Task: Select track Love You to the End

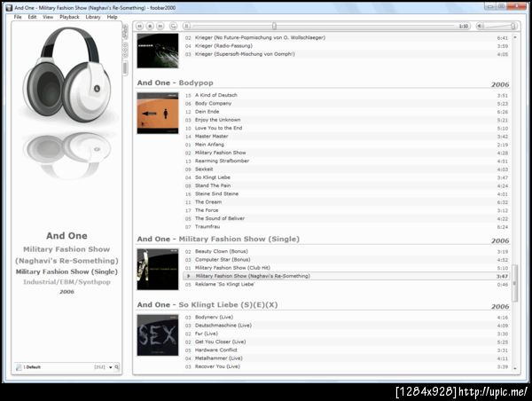Action: pos(346,128)
